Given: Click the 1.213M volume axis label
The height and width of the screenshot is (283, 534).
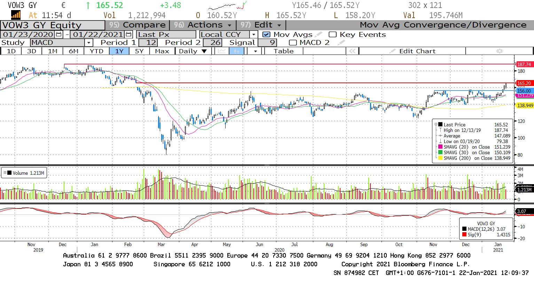Looking at the screenshot, I should 524,190.
